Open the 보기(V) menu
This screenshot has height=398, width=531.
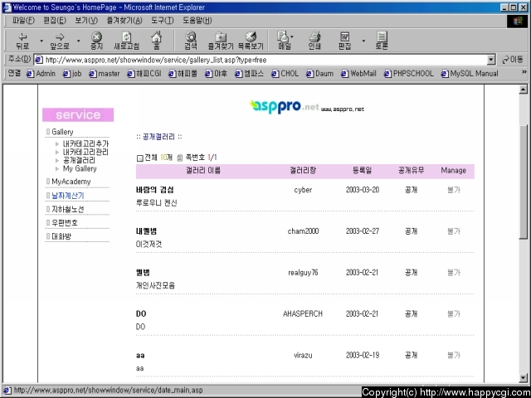click(86, 21)
